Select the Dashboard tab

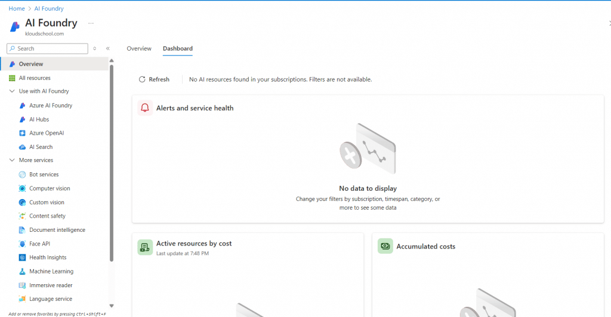tap(178, 49)
